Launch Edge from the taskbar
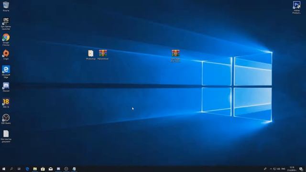Screen dimensions: 306x172 coord(27,169)
